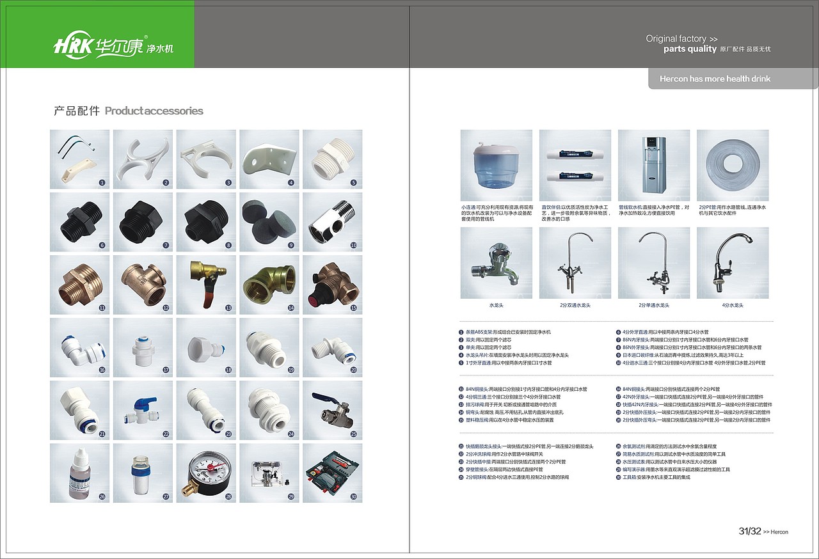Click thumbnail 20, the threaded quick-connect elbow
This screenshot has width=819, height=559.
point(333,347)
